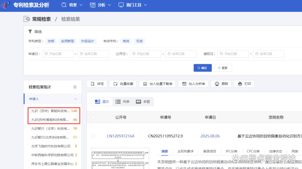Set 公开日 end date field
The width and height of the screenshot is (302, 169).
[x=181, y=54]
